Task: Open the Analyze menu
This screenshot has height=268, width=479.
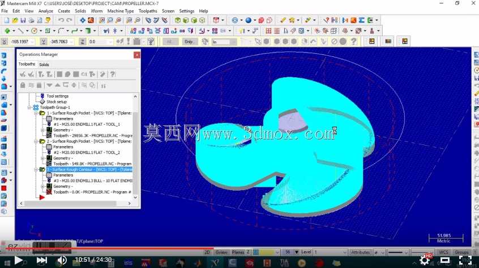Action: pyautogui.click(x=45, y=11)
